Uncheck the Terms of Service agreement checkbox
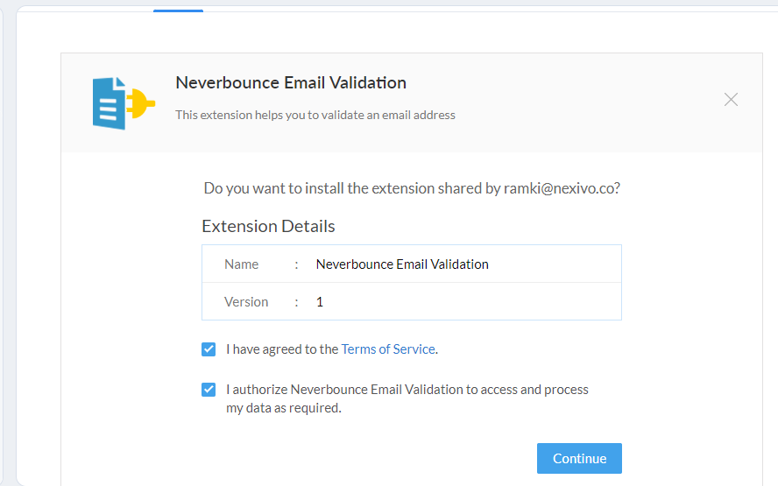This screenshot has width=778, height=486. coord(209,349)
